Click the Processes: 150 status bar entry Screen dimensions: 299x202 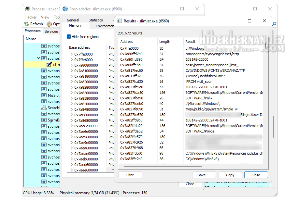click(x=135, y=193)
